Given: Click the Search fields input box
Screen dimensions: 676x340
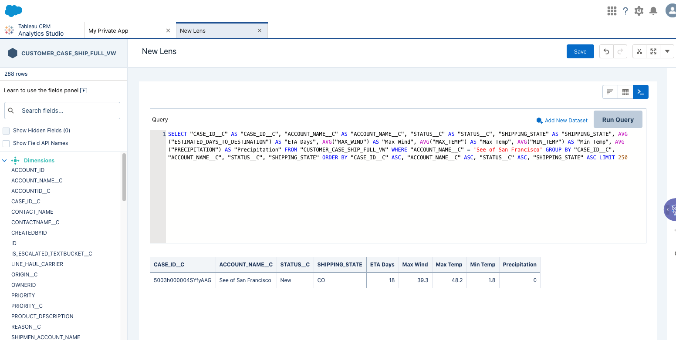Looking at the screenshot, I should [x=62, y=111].
